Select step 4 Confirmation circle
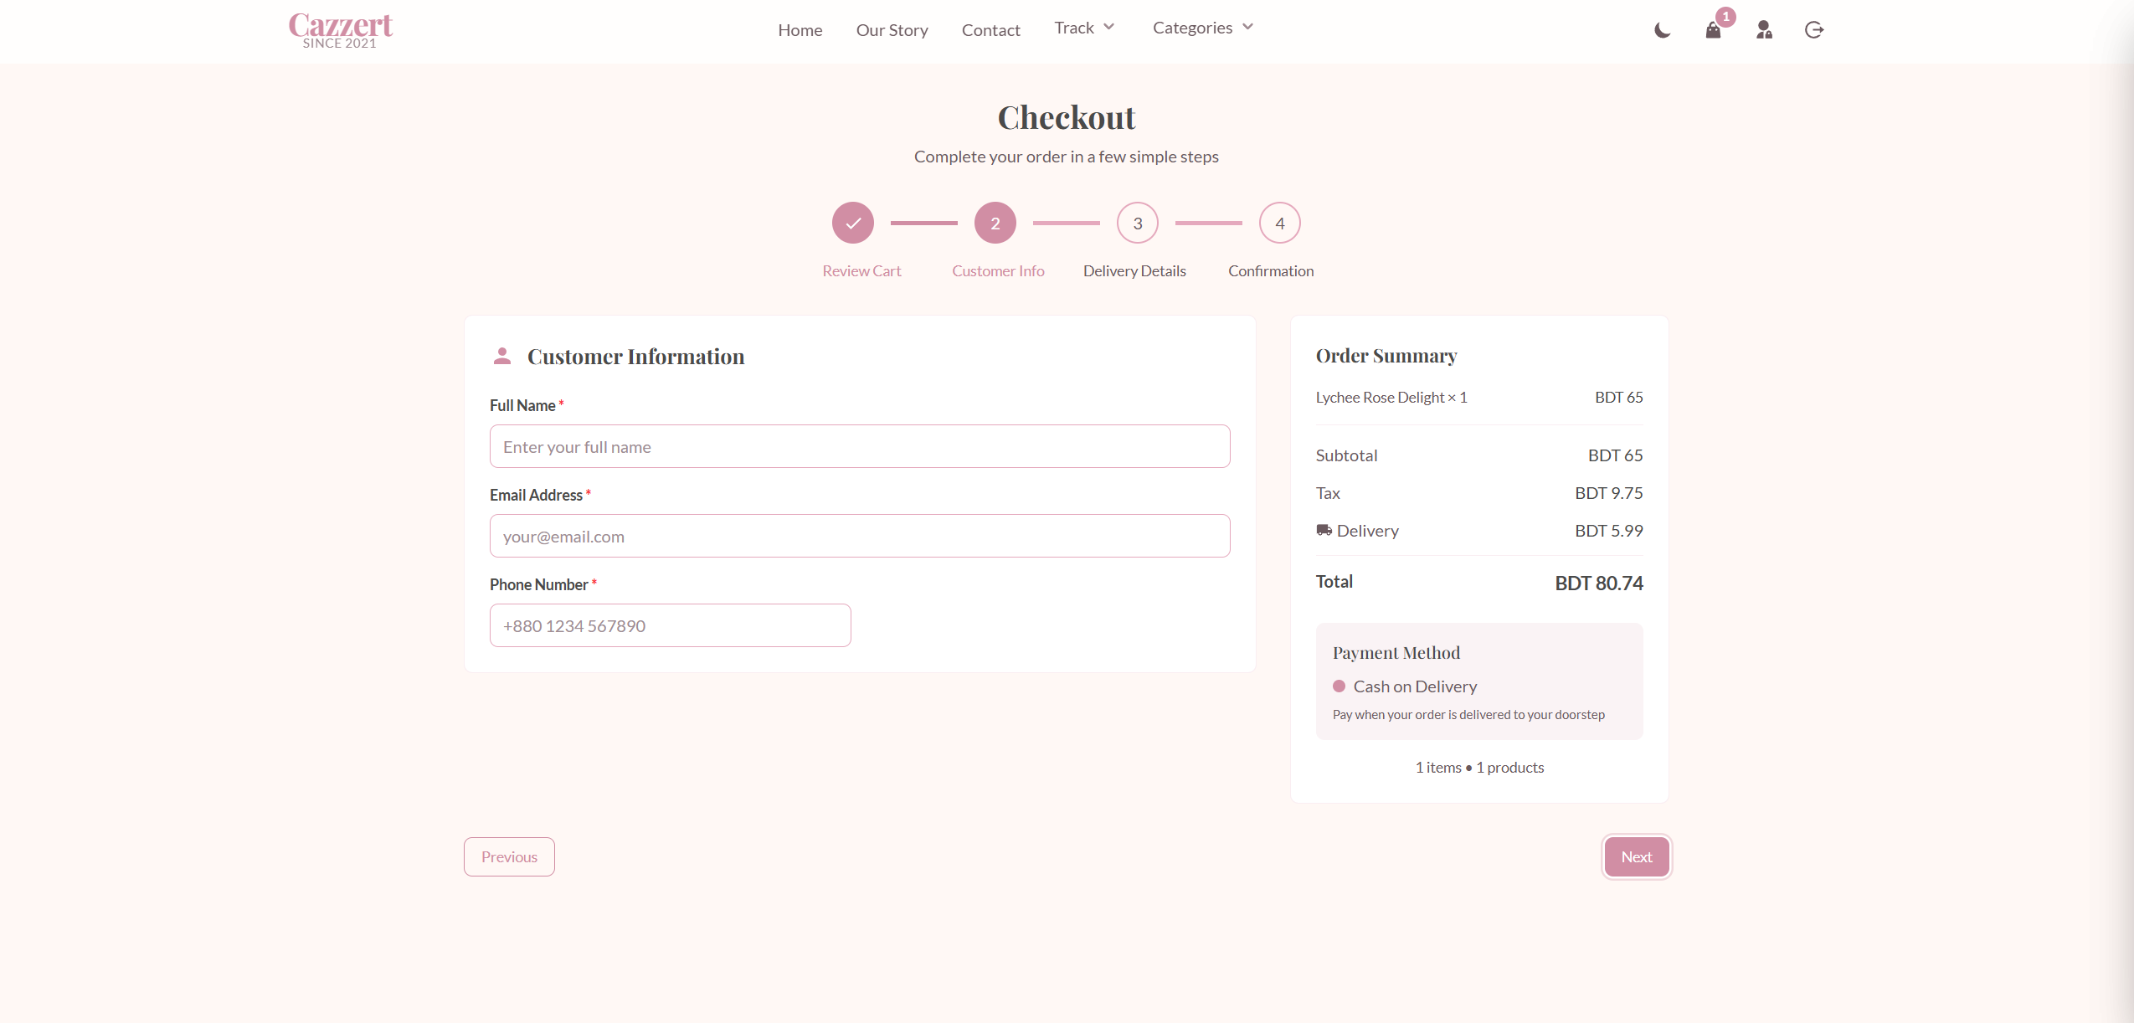 tap(1278, 222)
